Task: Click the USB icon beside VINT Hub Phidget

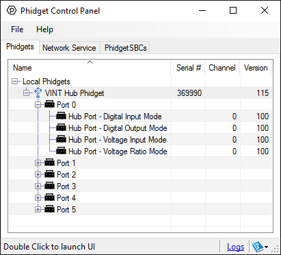Action: pyautogui.click(x=38, y=93)
